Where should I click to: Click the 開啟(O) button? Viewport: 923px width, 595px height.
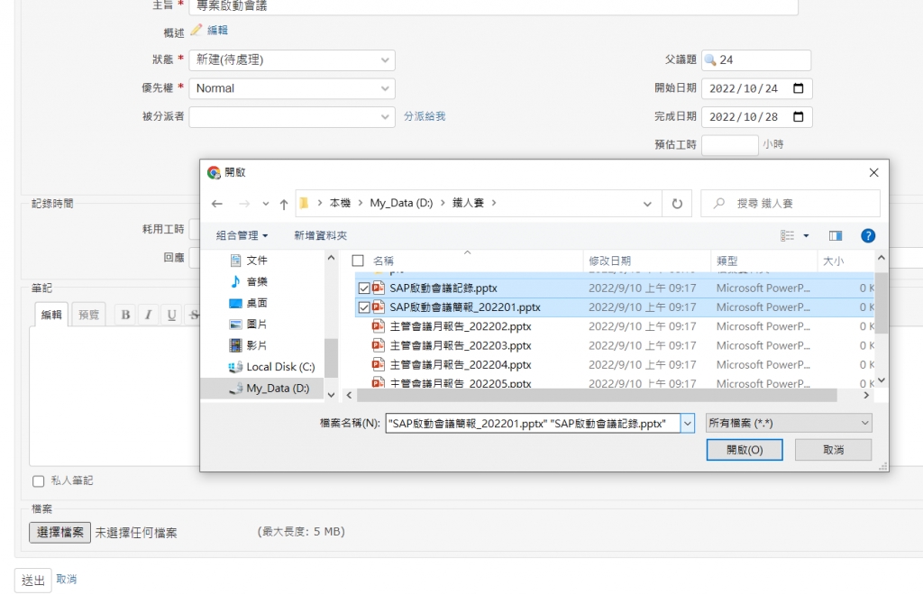tap(744, 450)
